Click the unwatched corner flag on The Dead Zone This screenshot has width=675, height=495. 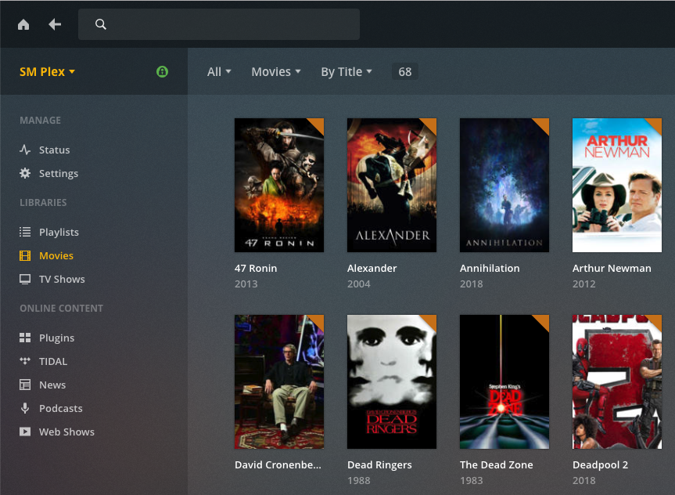pos(544,321)
